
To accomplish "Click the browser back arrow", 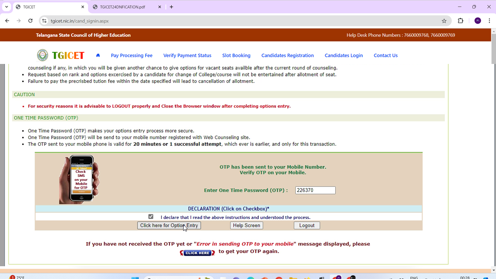I will (7, 21).
